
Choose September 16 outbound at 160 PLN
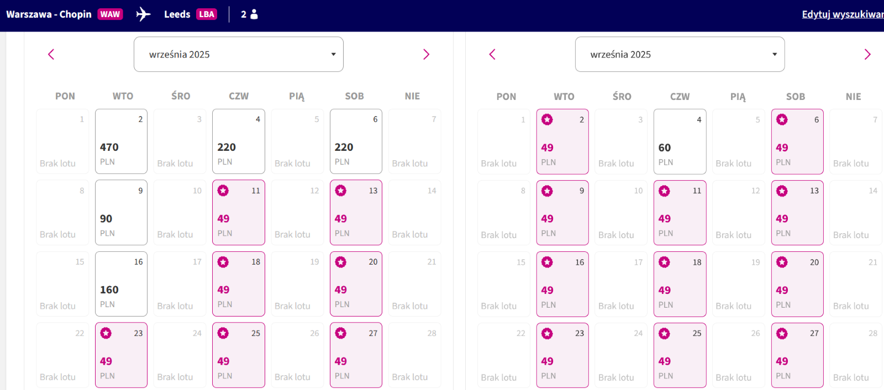[x=121, y=284]
